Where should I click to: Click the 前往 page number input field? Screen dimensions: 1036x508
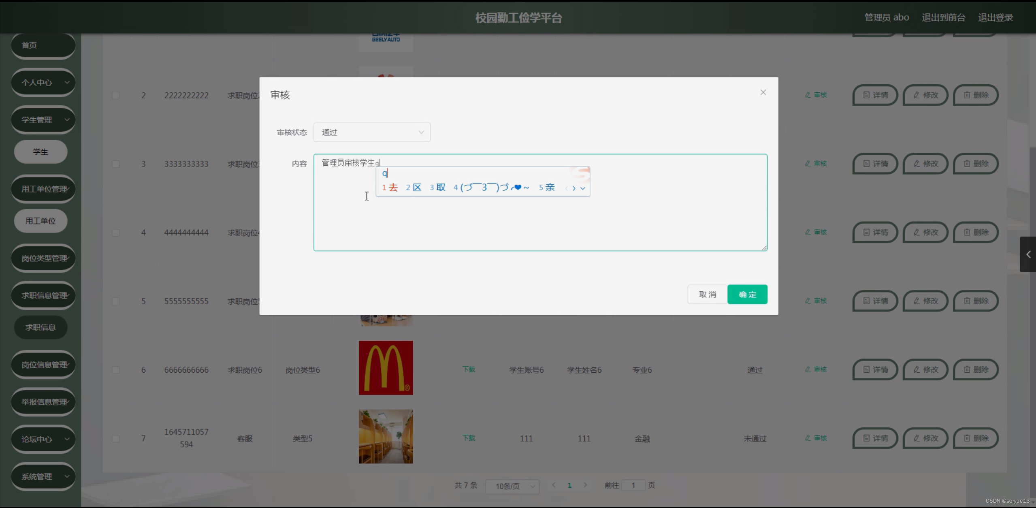coord(633,485)
